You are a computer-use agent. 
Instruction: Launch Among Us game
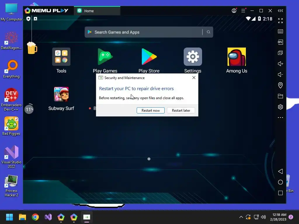click(237, 57)
